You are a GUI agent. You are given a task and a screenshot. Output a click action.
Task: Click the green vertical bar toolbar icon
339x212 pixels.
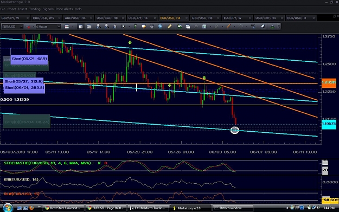136,27
